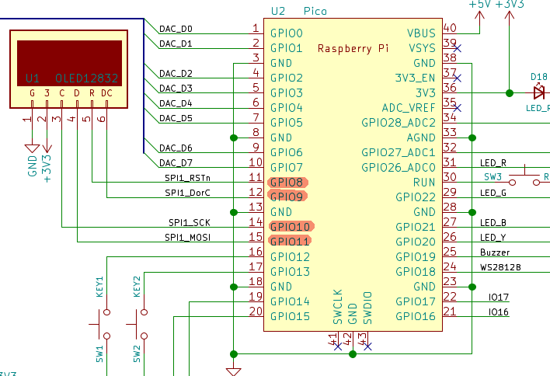Click the Buzzer net label
550x376 pixels.
pyautogui.click(x=495, y=252)
